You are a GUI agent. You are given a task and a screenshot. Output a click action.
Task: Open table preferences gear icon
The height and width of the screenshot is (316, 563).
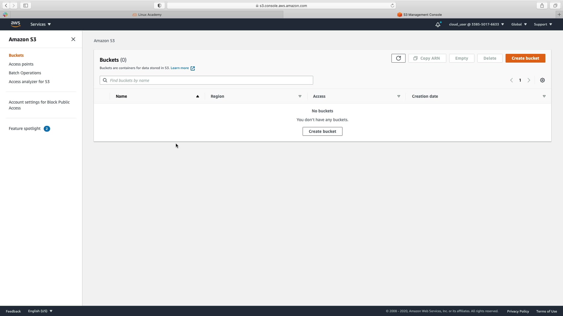pyautogui.click(x=542, y=80)
